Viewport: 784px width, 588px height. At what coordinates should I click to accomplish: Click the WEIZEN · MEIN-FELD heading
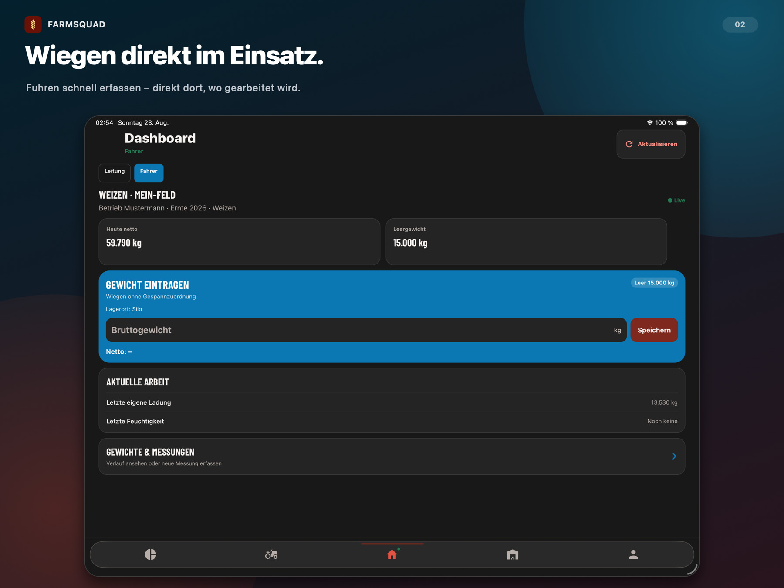pyautogui.click(x=137, y=195)
